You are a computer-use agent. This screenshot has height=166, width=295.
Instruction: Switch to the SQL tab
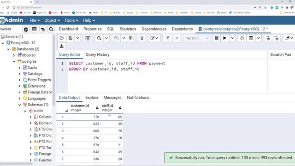tap(111, 29)
